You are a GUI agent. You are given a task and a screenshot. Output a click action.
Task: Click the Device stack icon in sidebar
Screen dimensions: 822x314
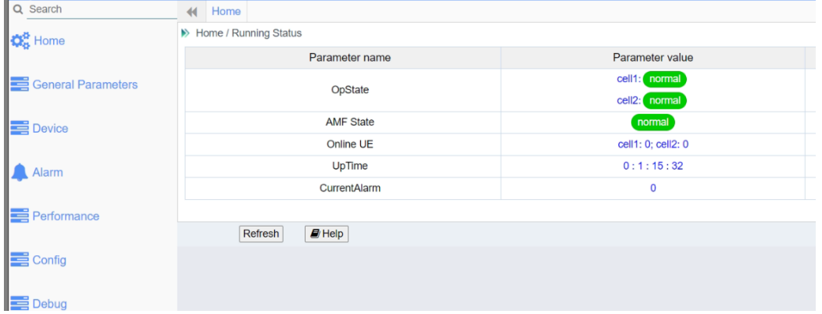click(18, 129)
